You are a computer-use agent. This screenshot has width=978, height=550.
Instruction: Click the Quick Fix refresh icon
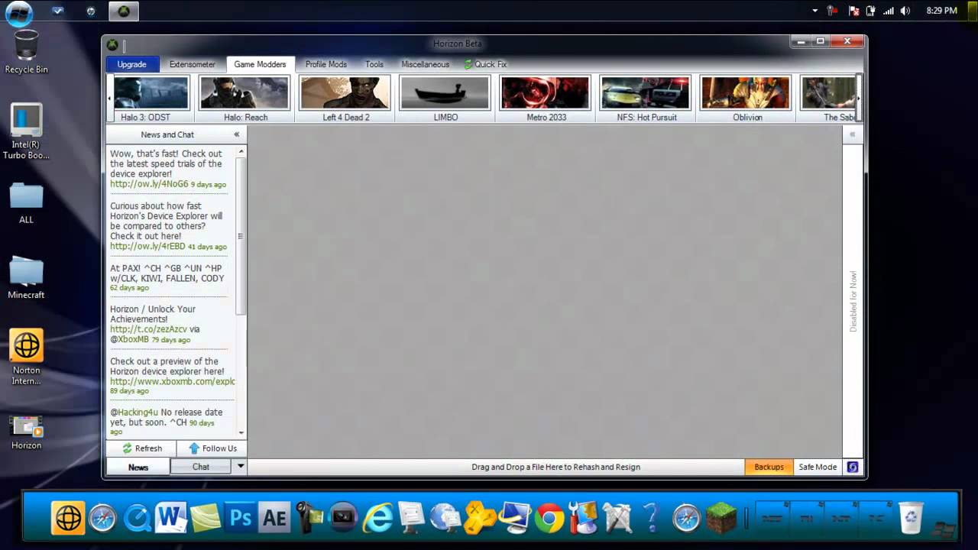pyautogui.click(x=468, y=65)
